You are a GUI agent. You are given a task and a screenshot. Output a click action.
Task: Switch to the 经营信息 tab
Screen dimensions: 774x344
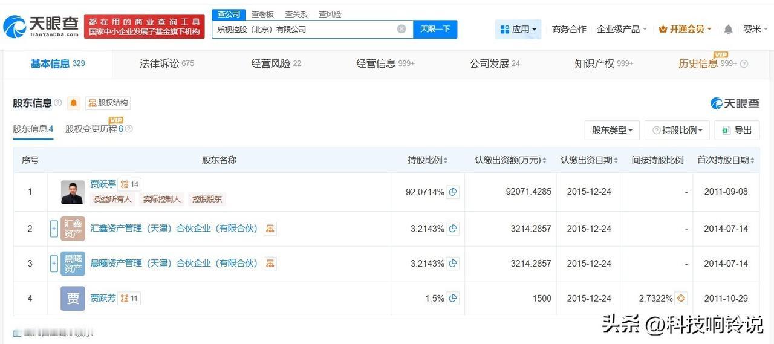point(386,63)
